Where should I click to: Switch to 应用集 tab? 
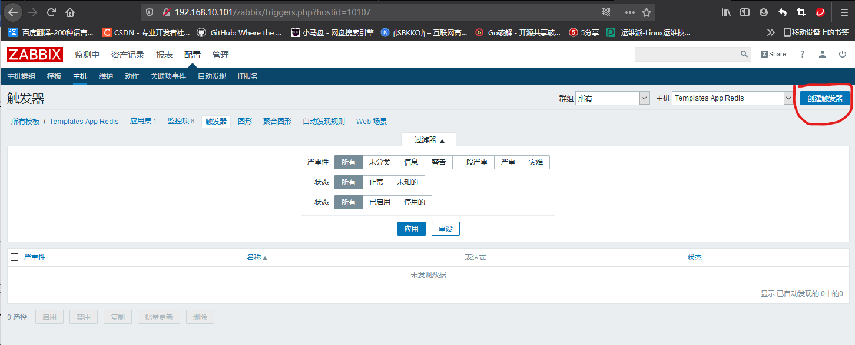(x=141, y=121)
